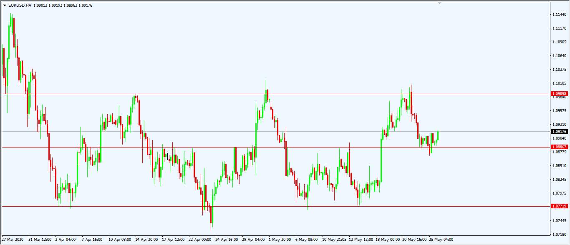Open the dropdown triangle beside EURUSD,H4
The width and height of the screenshot is (570, 245).
pos(5,5)
